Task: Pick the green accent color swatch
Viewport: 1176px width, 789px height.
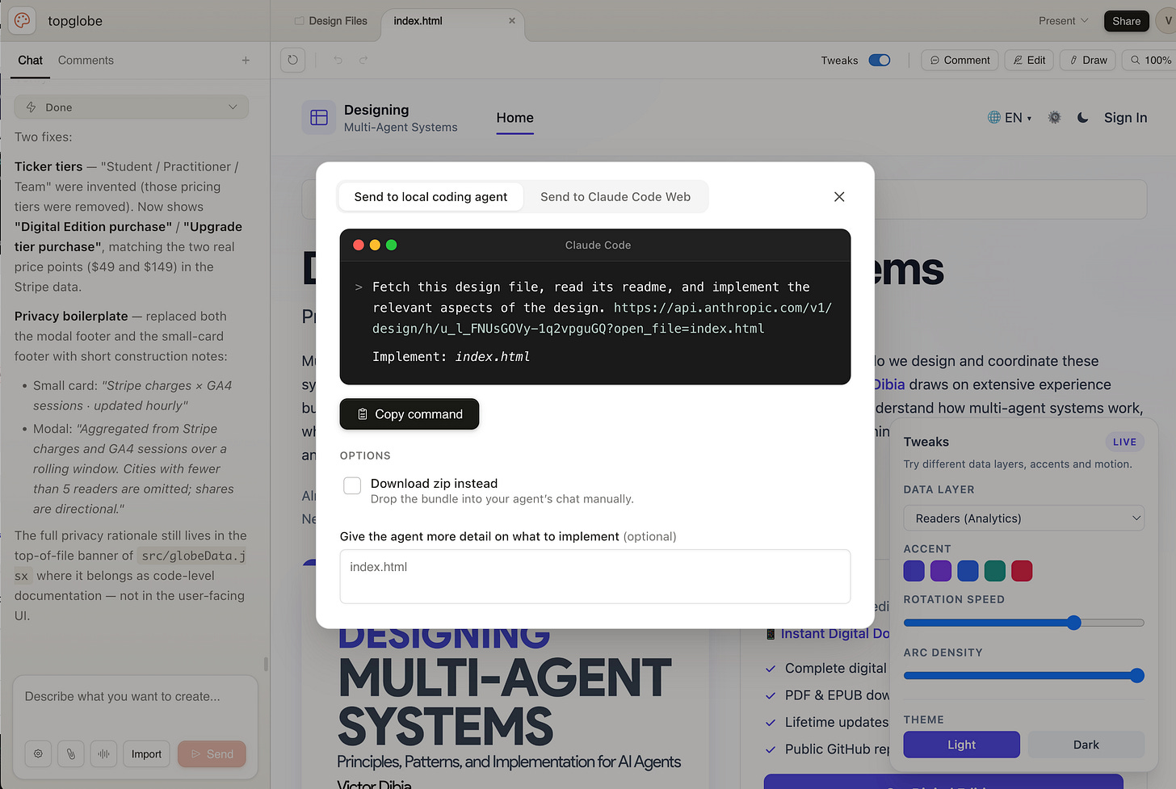Action: [995, 571]
